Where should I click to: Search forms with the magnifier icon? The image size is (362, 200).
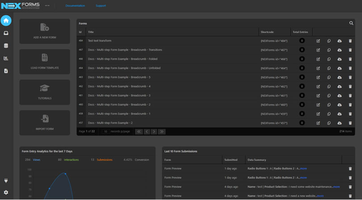tap(351, 23)
